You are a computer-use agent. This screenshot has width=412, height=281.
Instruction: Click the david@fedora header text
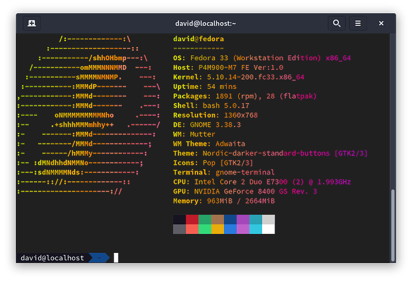pyautogui.click(x=198, y=39)
